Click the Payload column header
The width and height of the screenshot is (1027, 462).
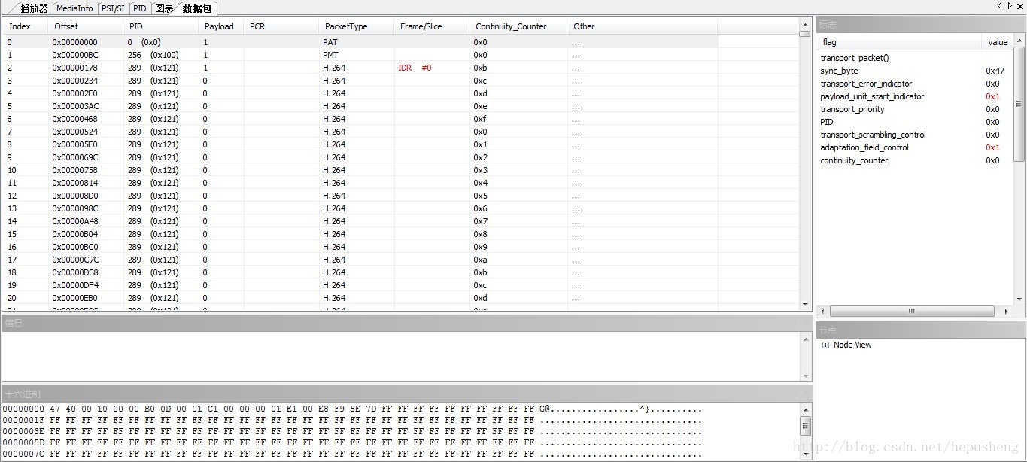click(220, 26)
